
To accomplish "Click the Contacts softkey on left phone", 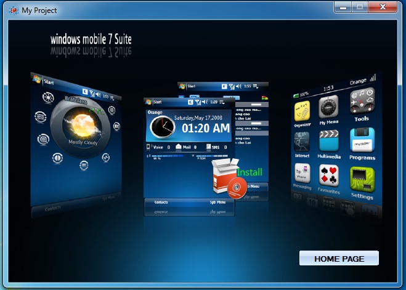I will pos(53,208).
